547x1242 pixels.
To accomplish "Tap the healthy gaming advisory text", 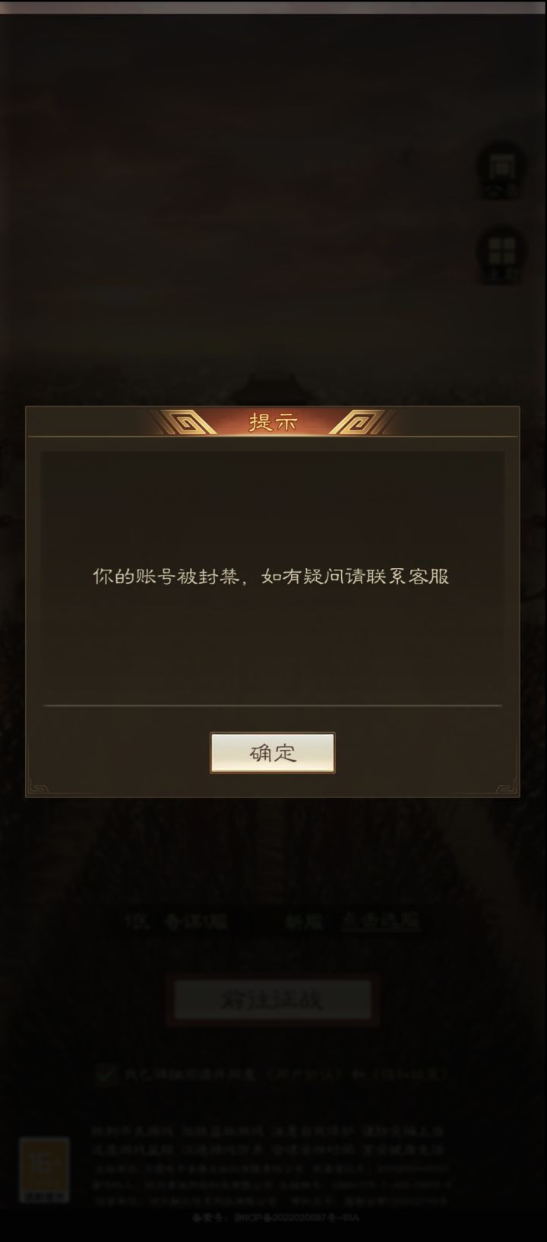I will (267, 1141).
